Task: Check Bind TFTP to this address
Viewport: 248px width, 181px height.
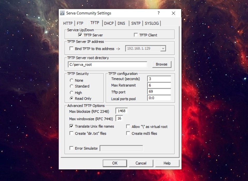Action: click(71, 49)
